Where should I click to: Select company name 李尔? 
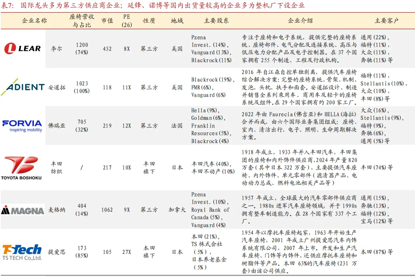[x=57, y=49]
